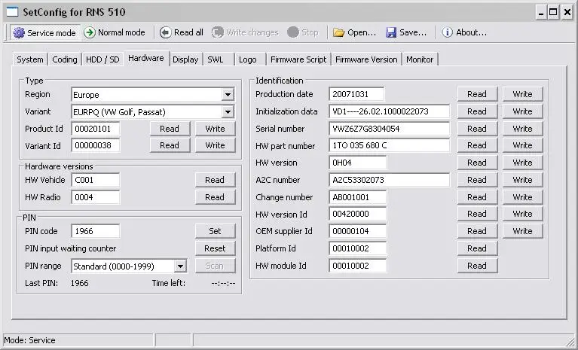The image size is (578, 350).
Task: Maximize the SetConfig window
Action: pyautogui.click(x=553, y=13)
